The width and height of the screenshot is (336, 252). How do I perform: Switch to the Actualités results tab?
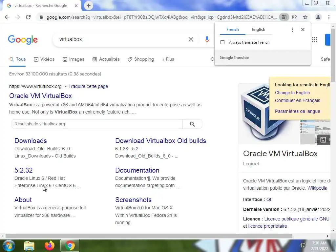(x=106, y=59)
